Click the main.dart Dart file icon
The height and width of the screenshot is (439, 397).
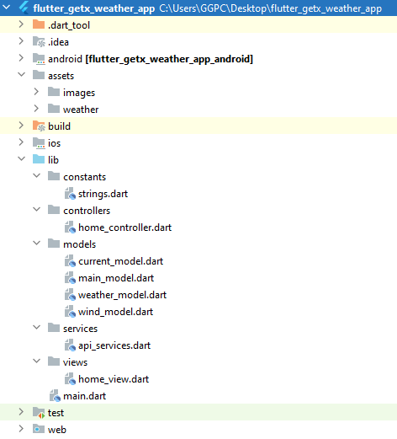tap(55, 396)
